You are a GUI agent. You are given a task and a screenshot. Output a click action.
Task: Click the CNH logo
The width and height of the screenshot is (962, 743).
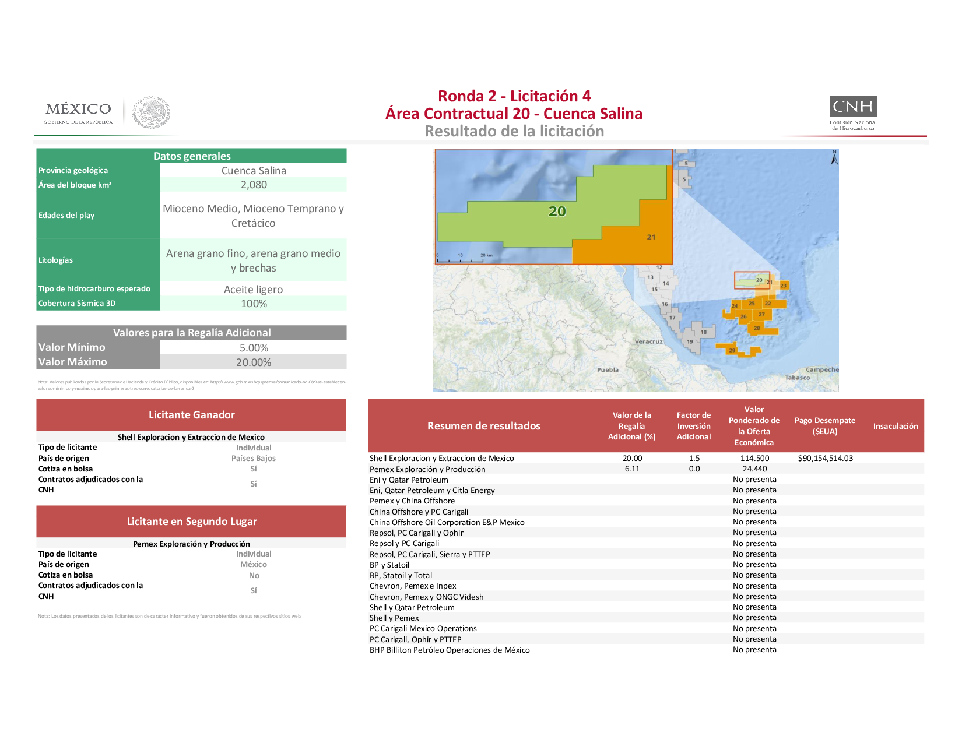853,113
